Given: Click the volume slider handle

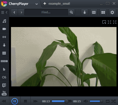Looking at the screenshot, I should pyautogui.click(x=101, y=101).
